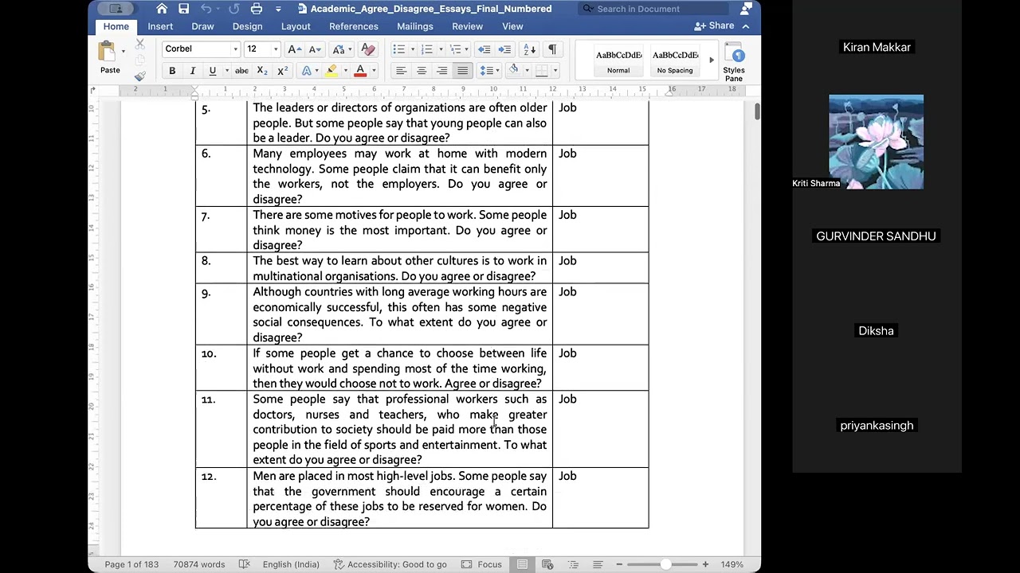Open the Insert ribbon tab
The image size is (1020, 573).
click(160, 26)
